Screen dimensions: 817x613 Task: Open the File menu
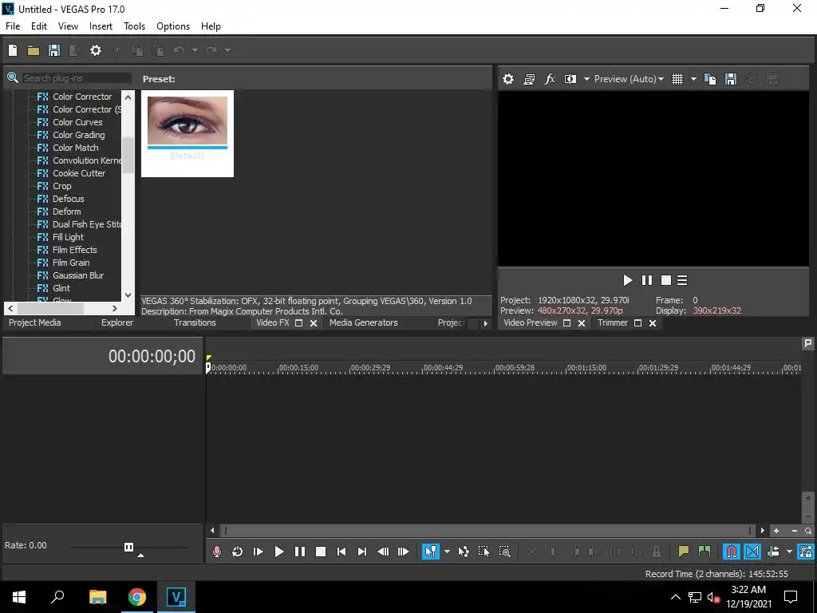(x=13, y=26)
